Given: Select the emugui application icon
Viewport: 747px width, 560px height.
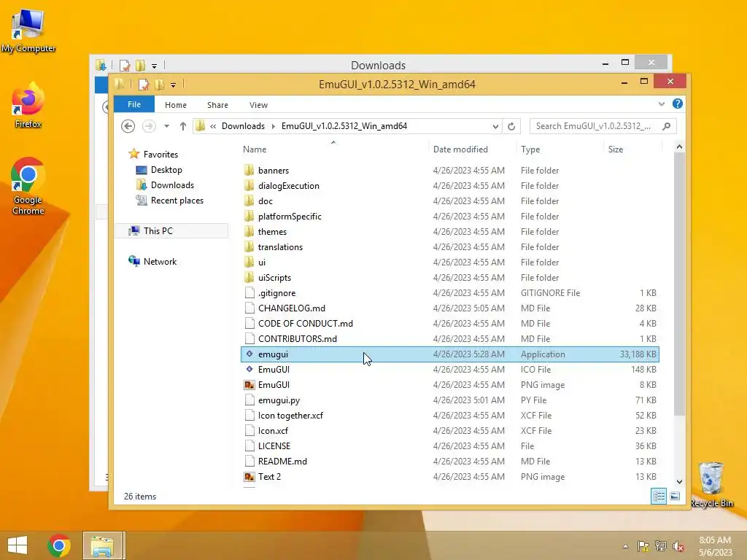Looking at the screenshot, I should point(249,354).
